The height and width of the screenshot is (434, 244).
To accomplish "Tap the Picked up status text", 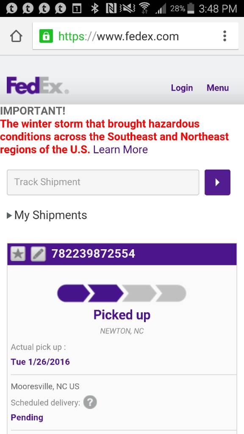I will 122,315.
